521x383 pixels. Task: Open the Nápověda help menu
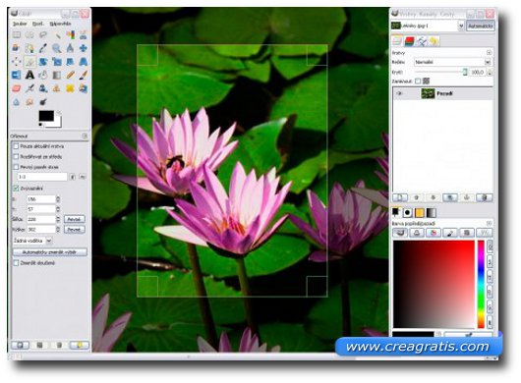coord(60,24)
